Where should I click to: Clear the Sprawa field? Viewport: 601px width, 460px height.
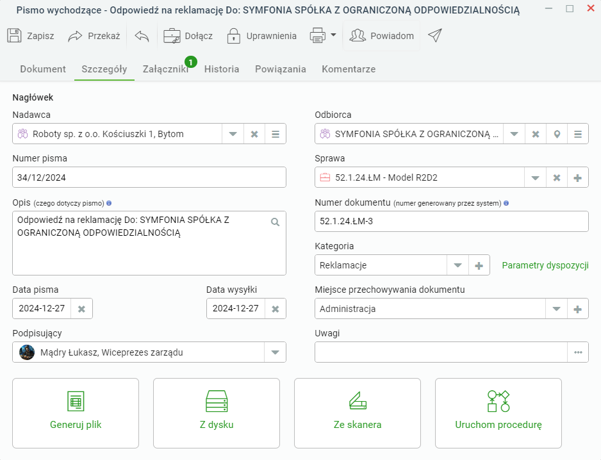pyautogui.click(x=557, y=177)
